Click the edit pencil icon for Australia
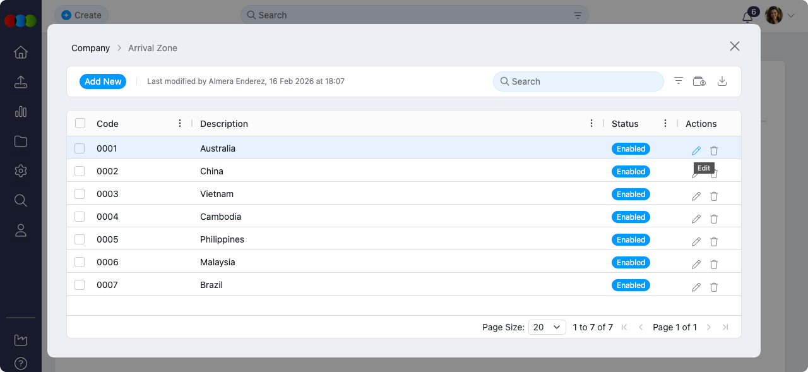This screenshot has width=808, height=372. (696, 150)
